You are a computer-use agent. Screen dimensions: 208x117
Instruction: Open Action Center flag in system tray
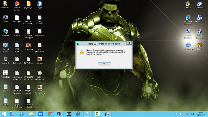[x=176, y=114]
